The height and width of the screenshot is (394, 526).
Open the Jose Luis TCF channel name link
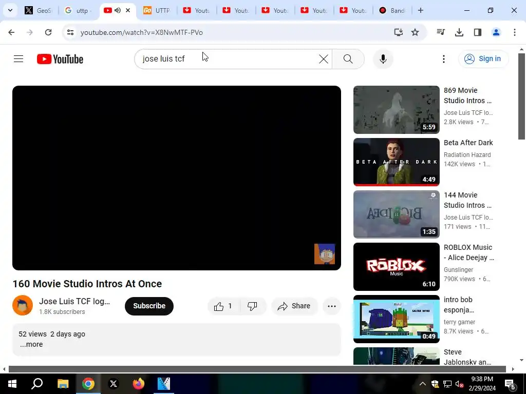(x=74, y=301)
